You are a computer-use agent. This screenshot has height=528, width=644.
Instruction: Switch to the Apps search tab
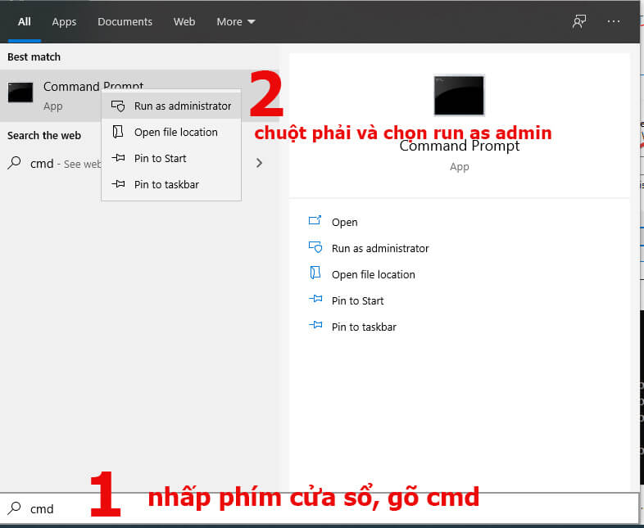click(64, 22)
